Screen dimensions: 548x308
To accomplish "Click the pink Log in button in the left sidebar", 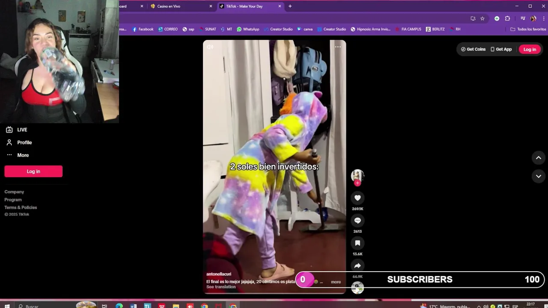I will coord(33,172).
